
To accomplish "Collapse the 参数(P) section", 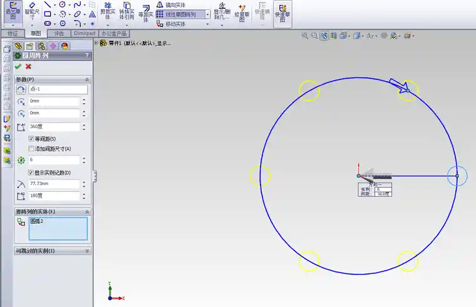I will point(87,79).
